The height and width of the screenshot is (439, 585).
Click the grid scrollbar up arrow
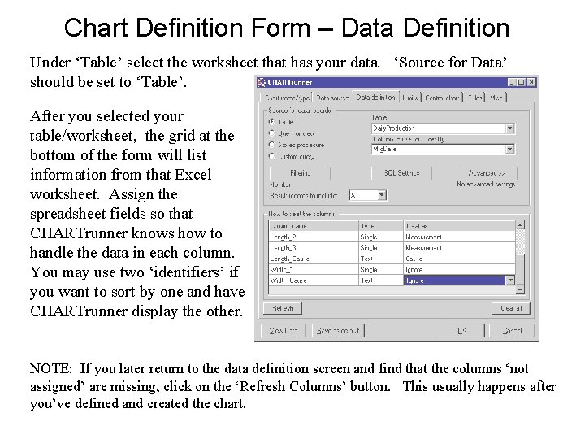520,224
